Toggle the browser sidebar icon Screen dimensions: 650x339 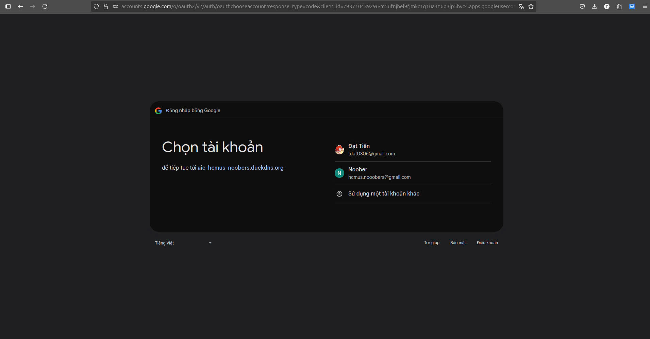(8, 6)
